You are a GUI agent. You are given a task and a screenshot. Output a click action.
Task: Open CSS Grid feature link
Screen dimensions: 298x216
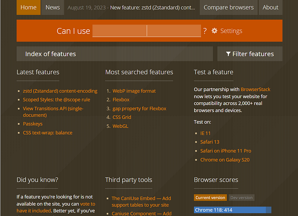click(x=122, y=117)
